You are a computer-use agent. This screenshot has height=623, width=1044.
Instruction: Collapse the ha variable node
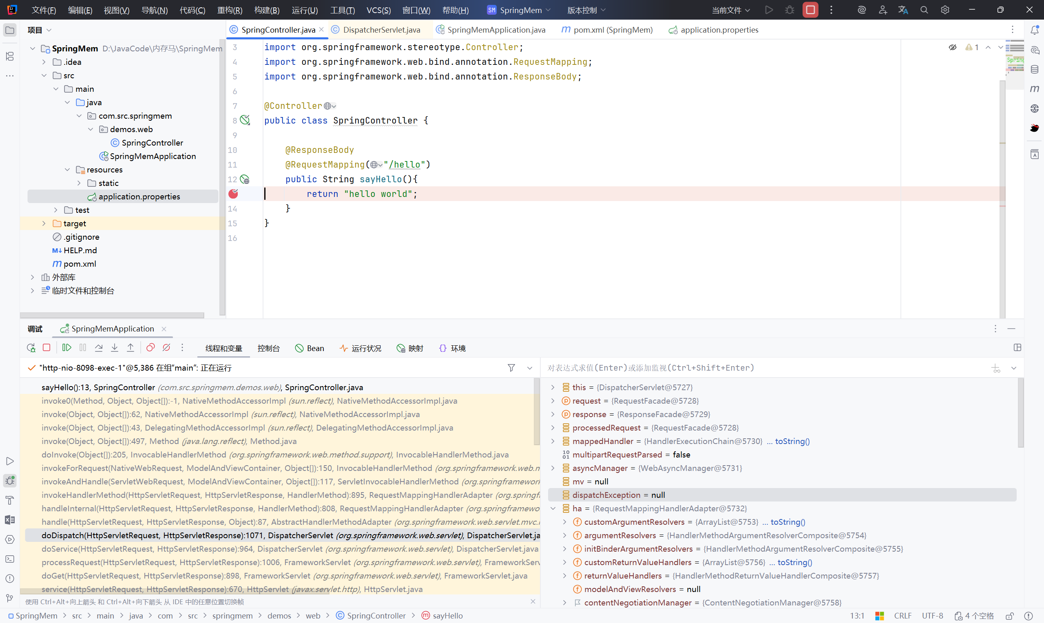(553, 508)
